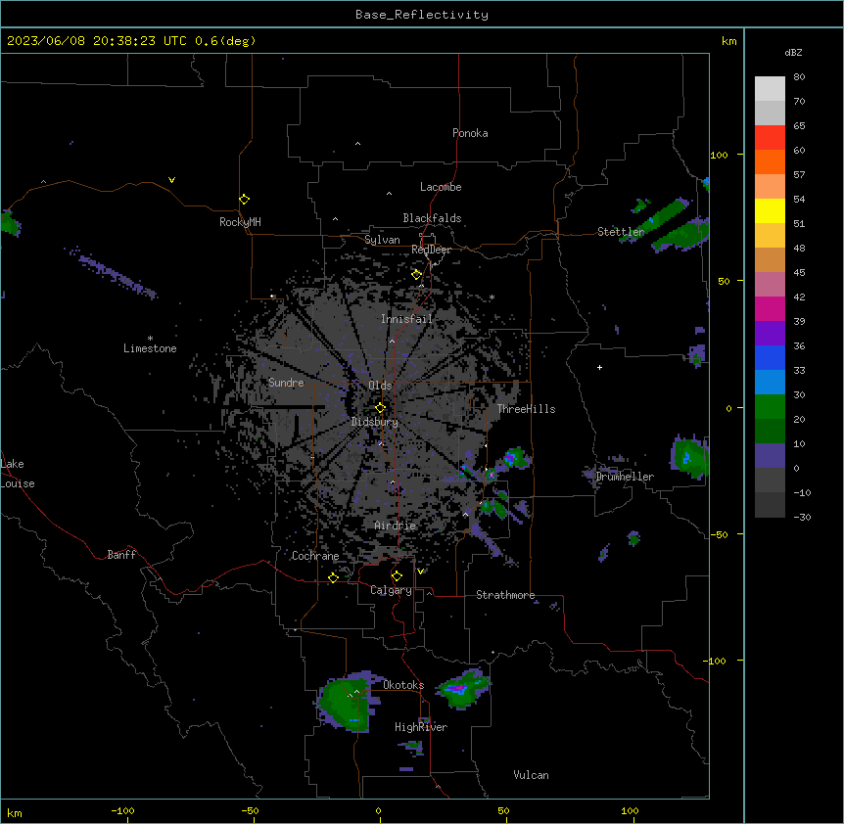Screen dimensions: 844x824
Task: Select the red 65 dBZ legend color
Action: [770, 138]
